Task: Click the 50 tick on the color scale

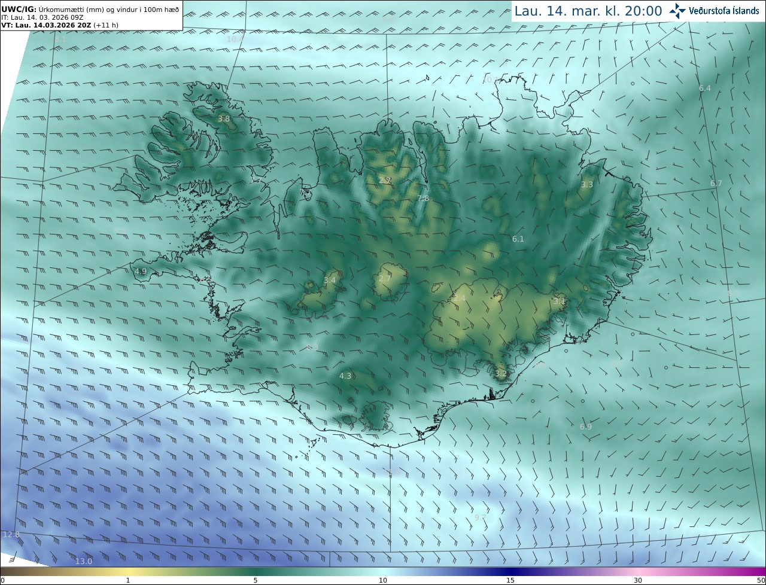Action: tap(761, 580)
